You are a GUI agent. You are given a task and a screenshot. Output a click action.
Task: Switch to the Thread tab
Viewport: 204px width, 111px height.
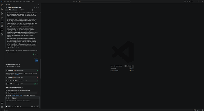11,10
